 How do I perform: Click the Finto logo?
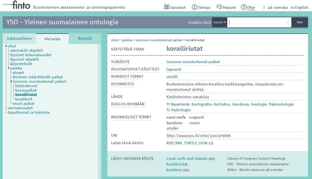(x=16, y=5)
